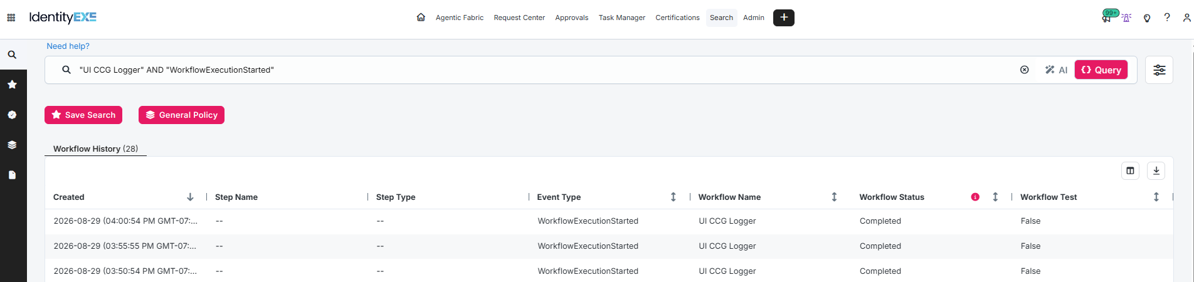The height and width of the screenshot is (282, 1194).
Task: Select the Workflow History tab
Action: [x=95, y=149]
